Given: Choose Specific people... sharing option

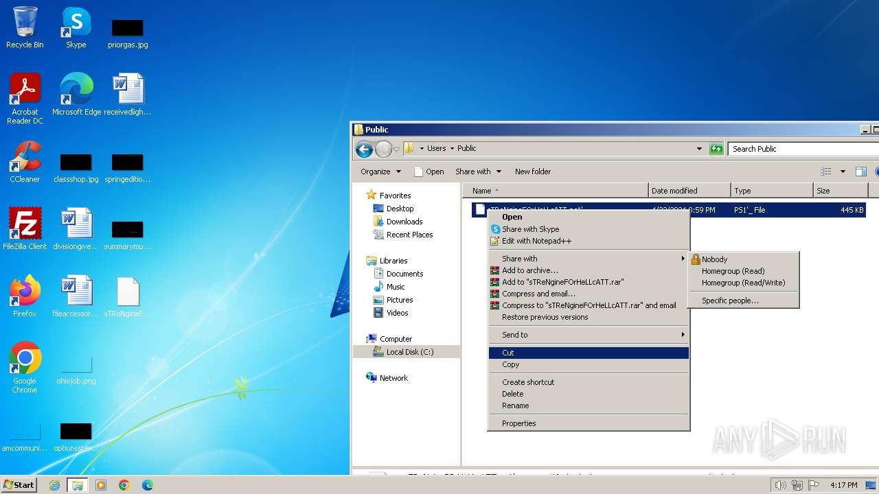Looking at the screenshot, I should [744, 301].
